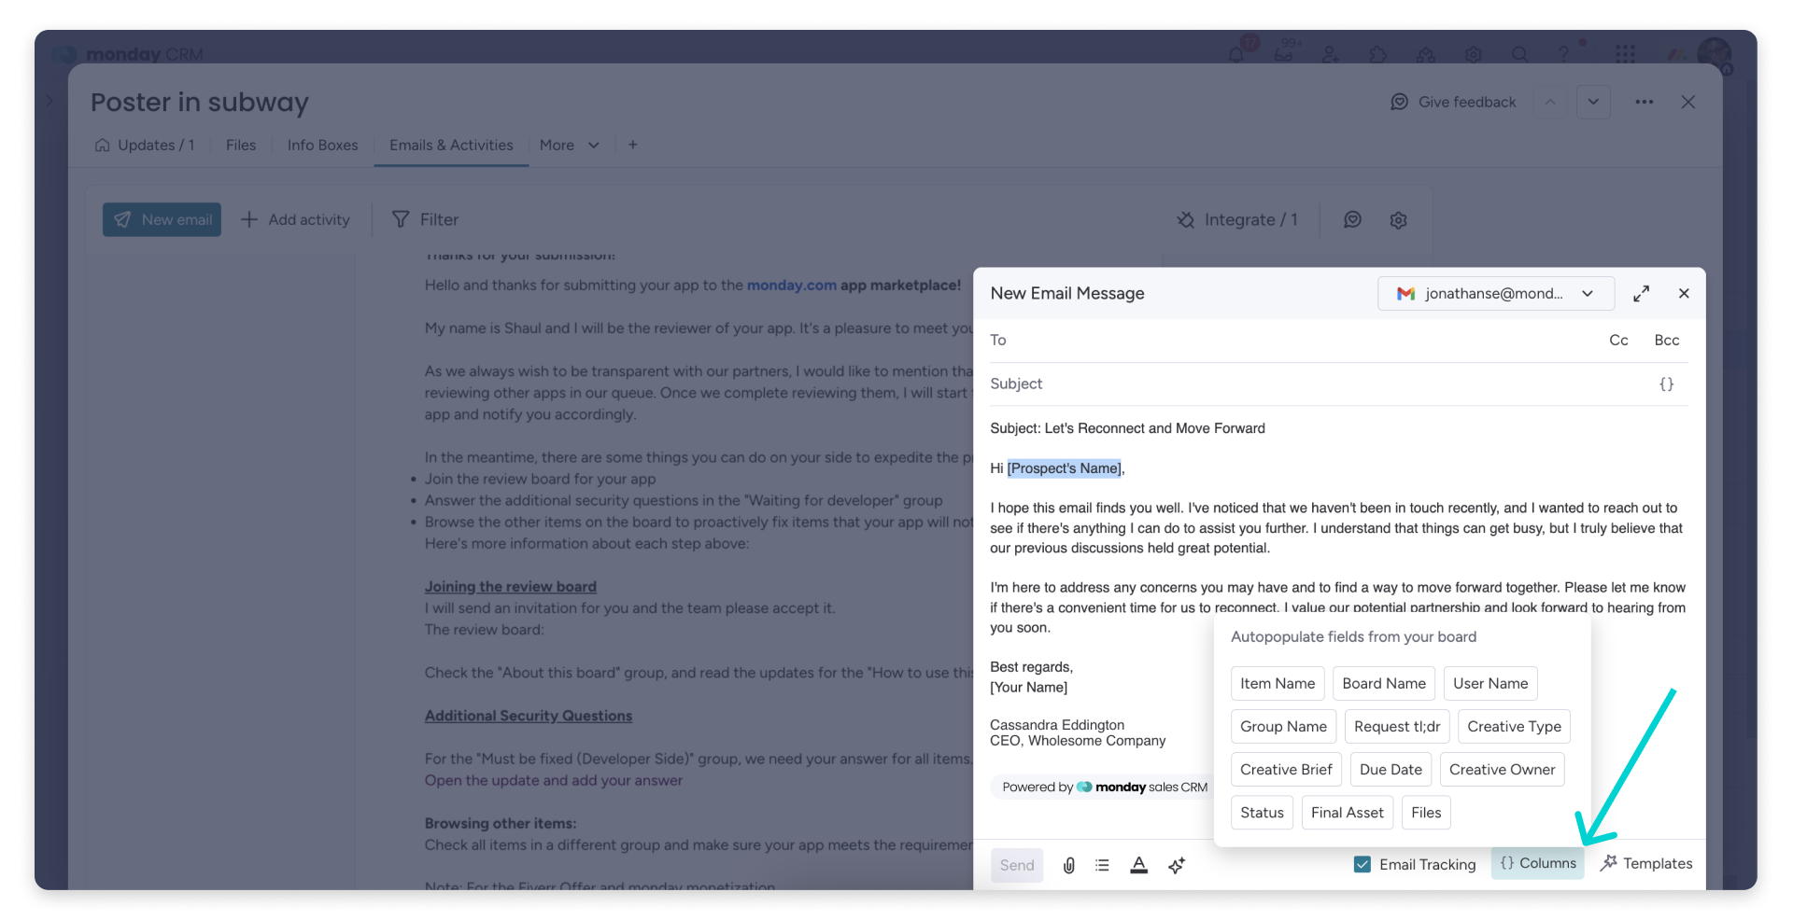
Task: Switch to the Files tab
Action: (x=241, y=145)
